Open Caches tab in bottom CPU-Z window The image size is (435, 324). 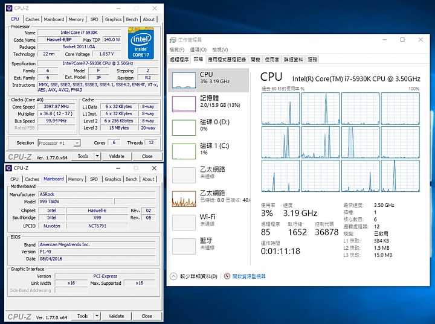pos(32,179)
